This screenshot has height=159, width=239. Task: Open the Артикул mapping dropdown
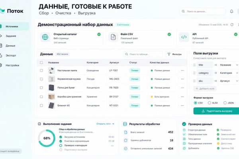229,81
